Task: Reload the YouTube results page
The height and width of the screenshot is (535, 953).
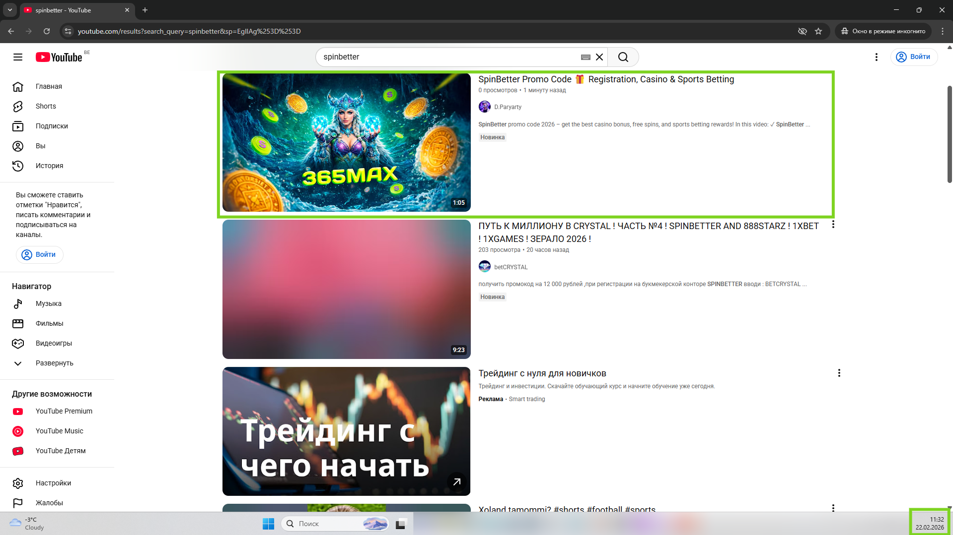Action: pos(47,31)
